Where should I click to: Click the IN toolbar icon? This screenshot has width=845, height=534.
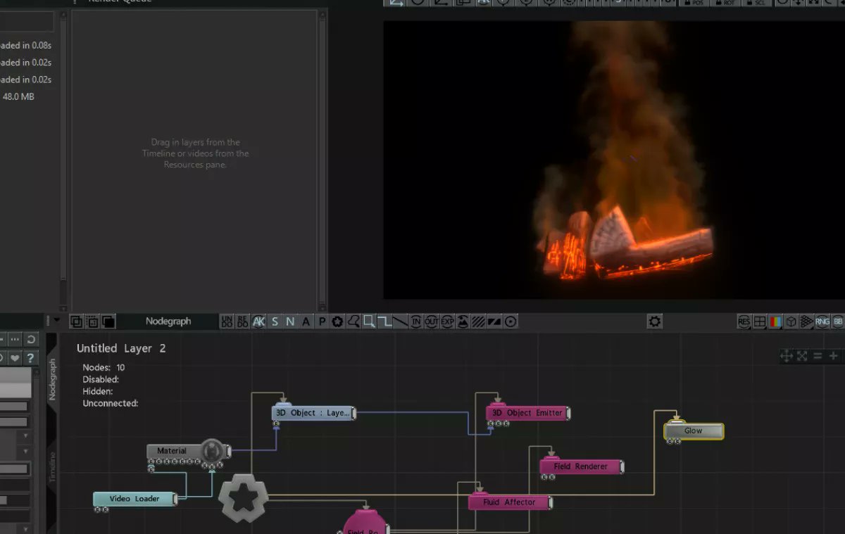pyautogui.click(x=416, y=322)
